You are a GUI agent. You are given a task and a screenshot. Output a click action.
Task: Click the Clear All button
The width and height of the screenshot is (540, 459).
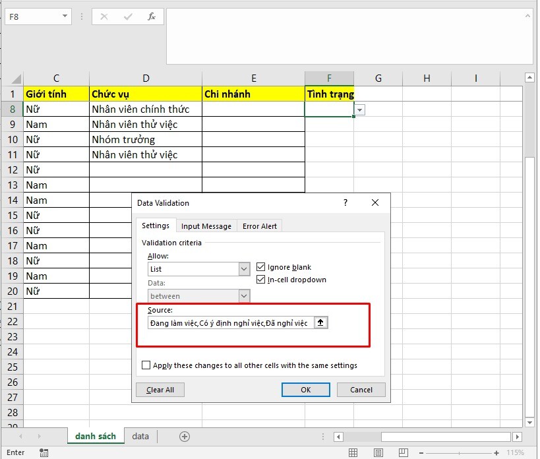[x=160, y=390]
